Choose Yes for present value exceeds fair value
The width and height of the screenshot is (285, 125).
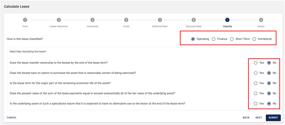[256, 93]
